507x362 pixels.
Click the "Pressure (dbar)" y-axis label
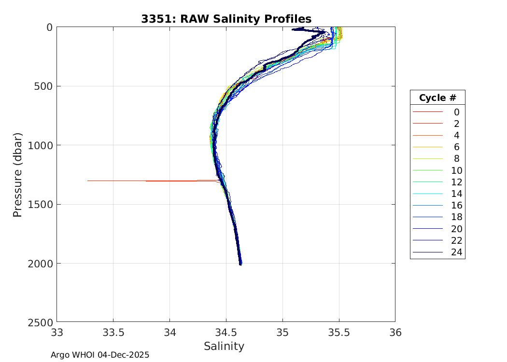[18, 174]
